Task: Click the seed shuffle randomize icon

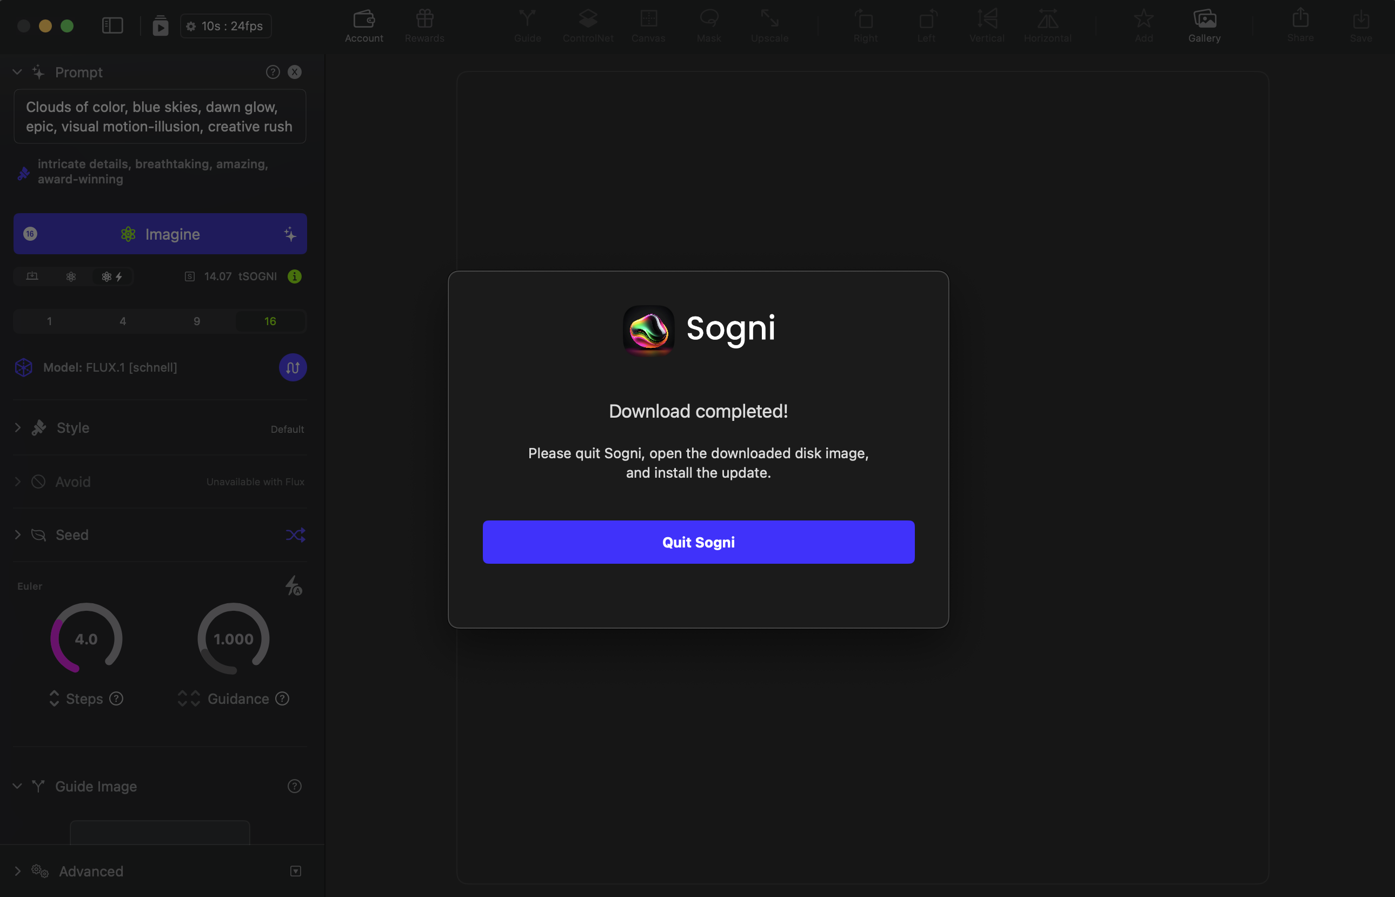Action: click(295, 535)
